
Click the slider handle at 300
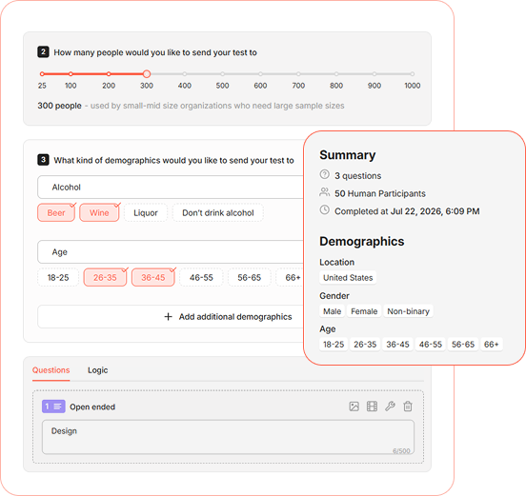click(147, 73)
